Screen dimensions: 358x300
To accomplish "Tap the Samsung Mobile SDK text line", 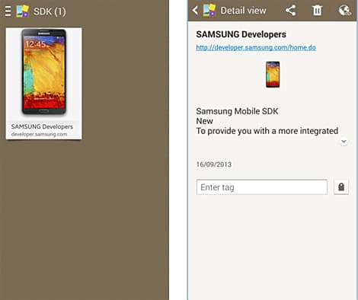I will (x=237, y=111).
